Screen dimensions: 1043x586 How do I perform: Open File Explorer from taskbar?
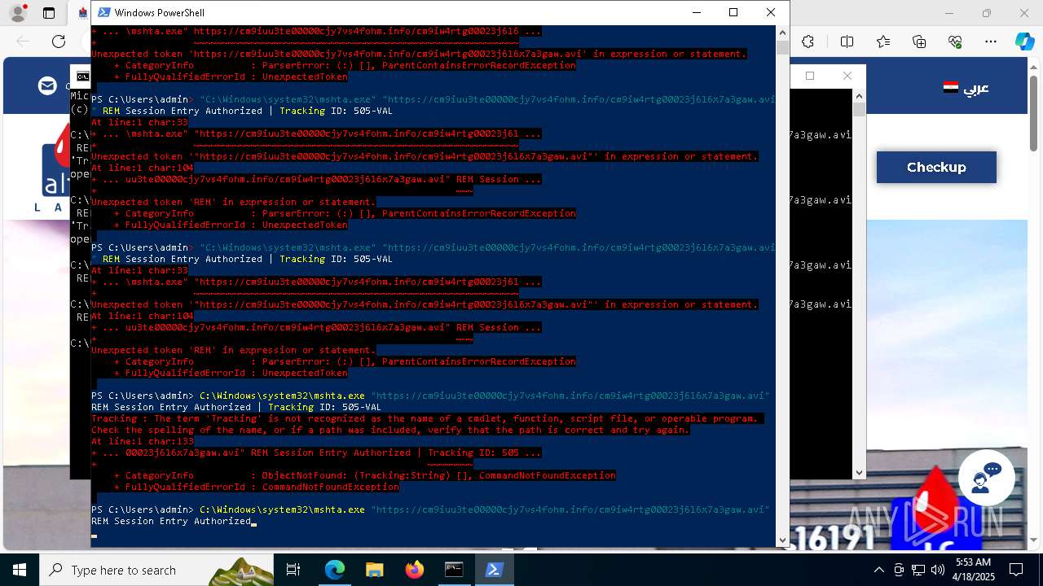[x=375, y=570]
